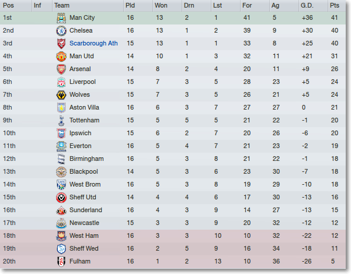
Task: Select the Wolves club badge
Action: [61, 95]
